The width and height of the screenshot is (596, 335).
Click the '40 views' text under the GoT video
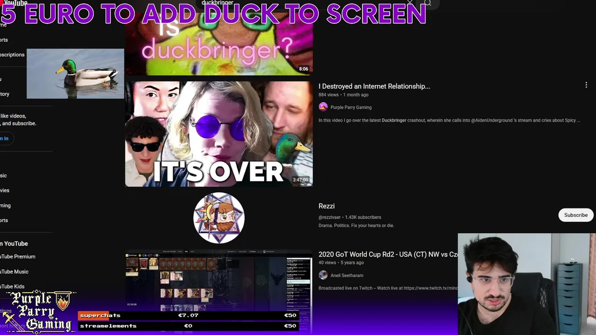(x=327, y=262)
